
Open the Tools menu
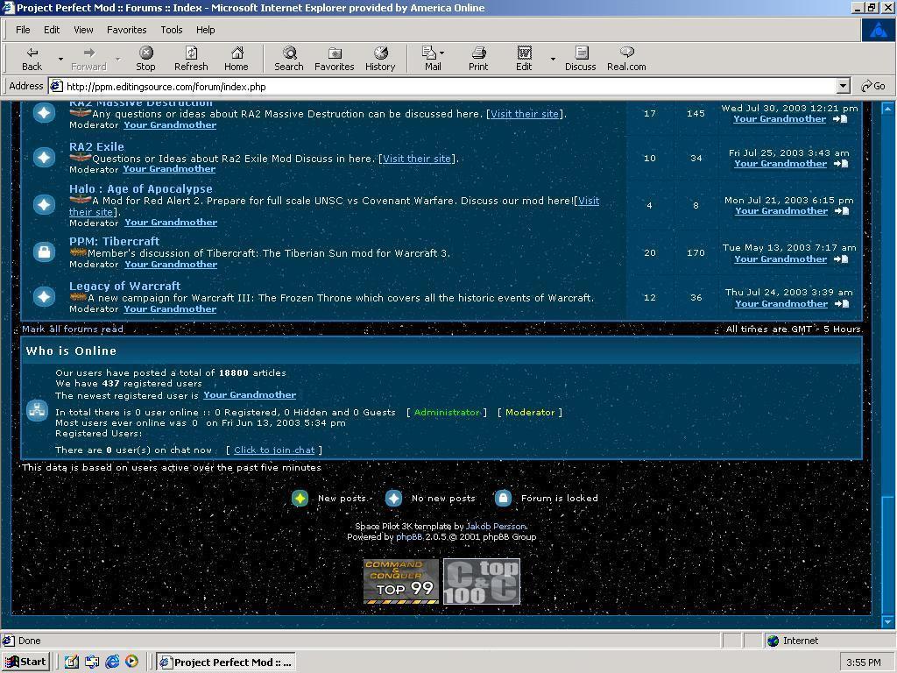(x=171, y=30)
